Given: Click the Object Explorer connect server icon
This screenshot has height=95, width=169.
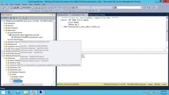Looking at the screenshot, I should click(x=11, y=18).
